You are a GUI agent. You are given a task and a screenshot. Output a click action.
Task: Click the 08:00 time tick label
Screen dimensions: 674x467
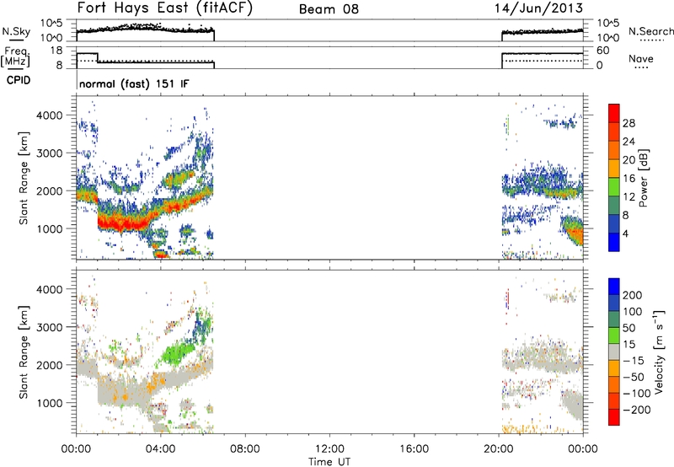click(x=245, y=449)
